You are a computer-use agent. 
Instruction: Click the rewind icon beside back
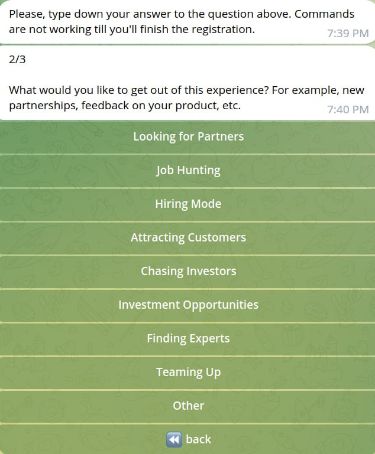(x=174, y=439)
